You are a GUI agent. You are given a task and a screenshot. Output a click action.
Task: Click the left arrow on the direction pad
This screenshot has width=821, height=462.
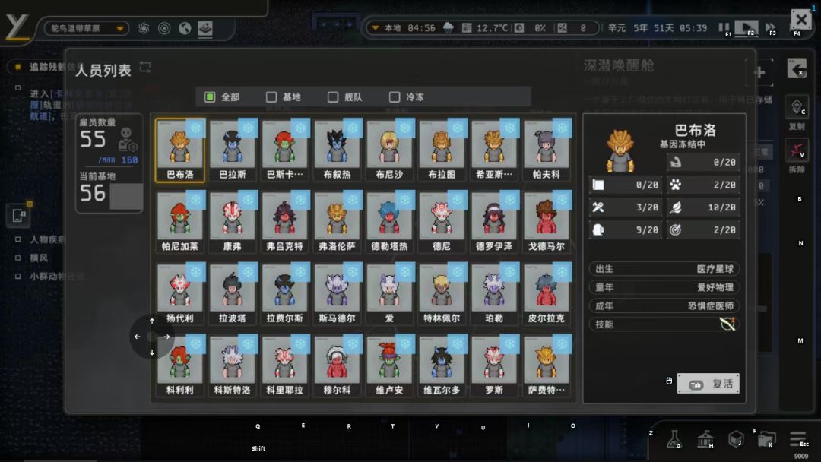pos(137,337)
